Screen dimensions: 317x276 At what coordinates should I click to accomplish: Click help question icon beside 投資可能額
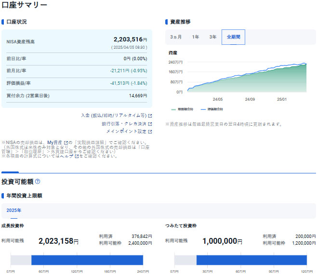[x=38, y=182]
